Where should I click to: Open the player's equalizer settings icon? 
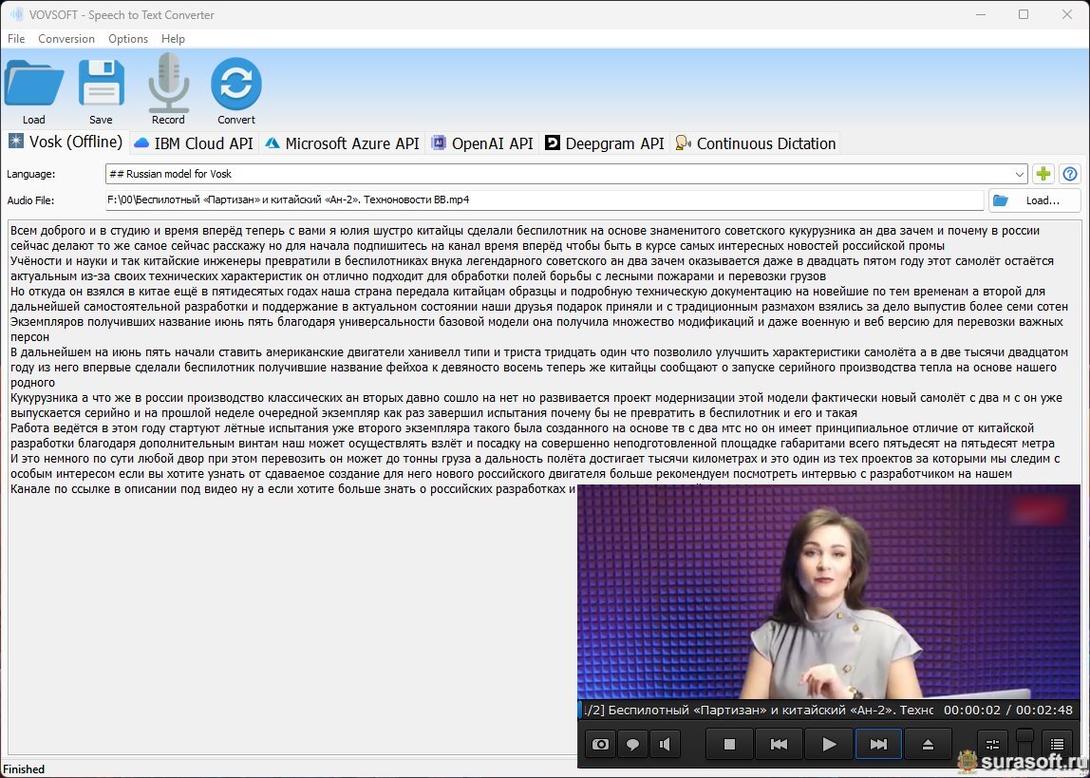point(993,745)
